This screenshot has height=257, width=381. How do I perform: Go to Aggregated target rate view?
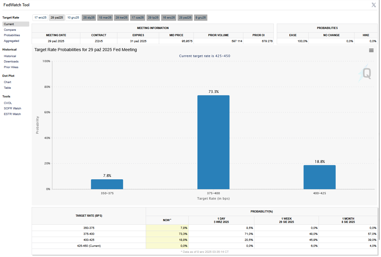(11, 41)
